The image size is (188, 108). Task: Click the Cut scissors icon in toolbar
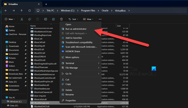point(22,19)
